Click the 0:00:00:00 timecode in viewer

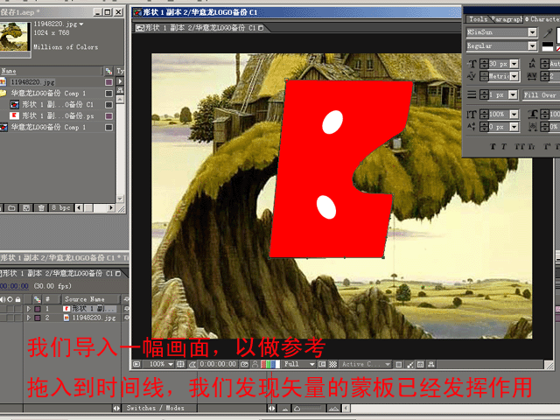click(218, 364)
